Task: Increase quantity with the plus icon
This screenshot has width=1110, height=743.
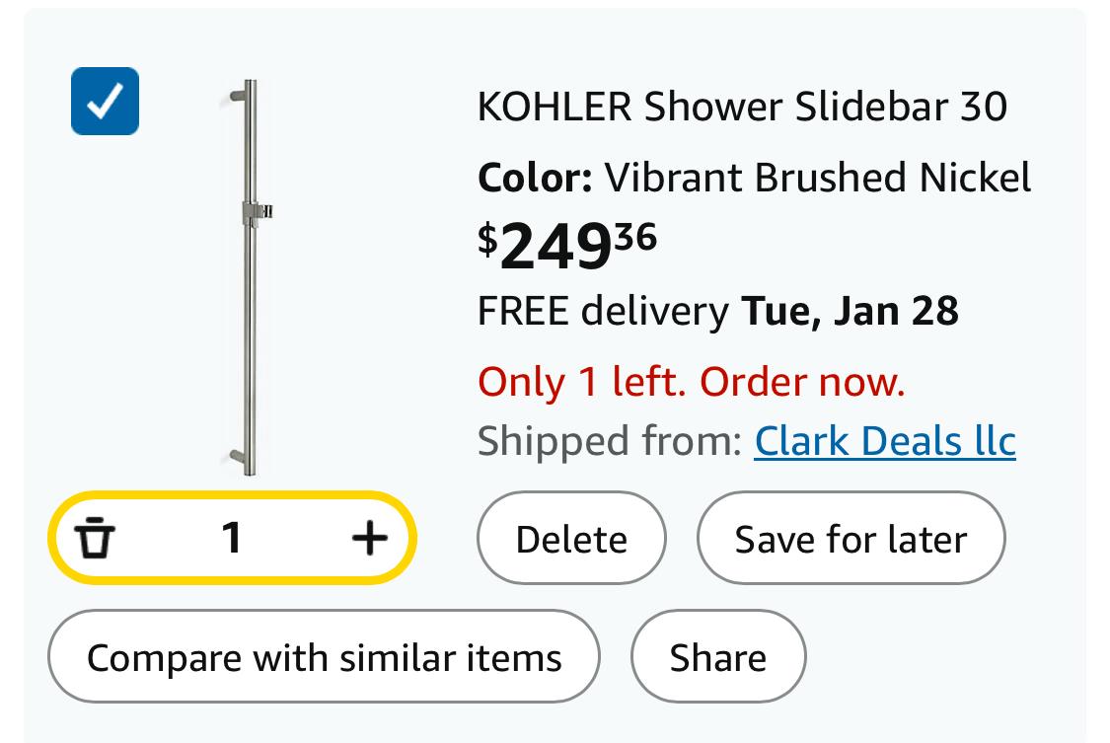Action: click(x=369, y=538)
